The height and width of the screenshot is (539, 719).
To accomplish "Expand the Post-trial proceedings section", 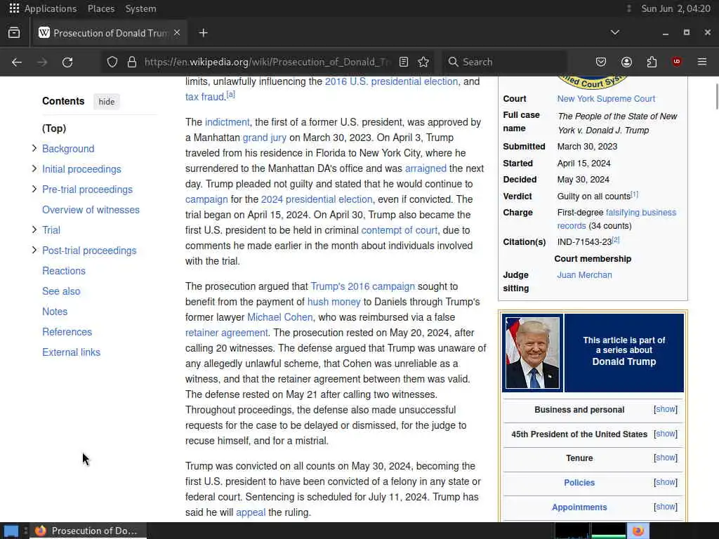I will tap(34, 250).
